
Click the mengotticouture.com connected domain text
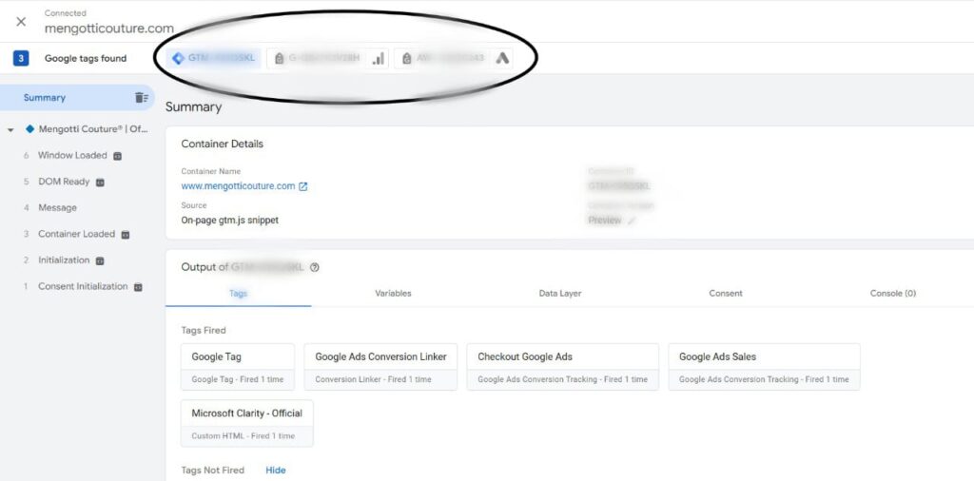point(108,29)
